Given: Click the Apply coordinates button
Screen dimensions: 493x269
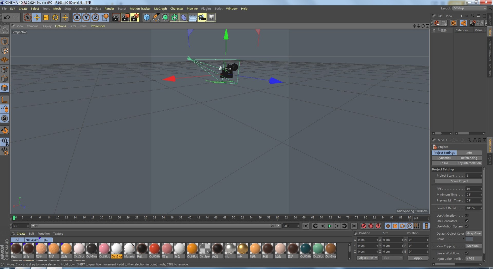Looking at the screenshot, I should [418, 258].
